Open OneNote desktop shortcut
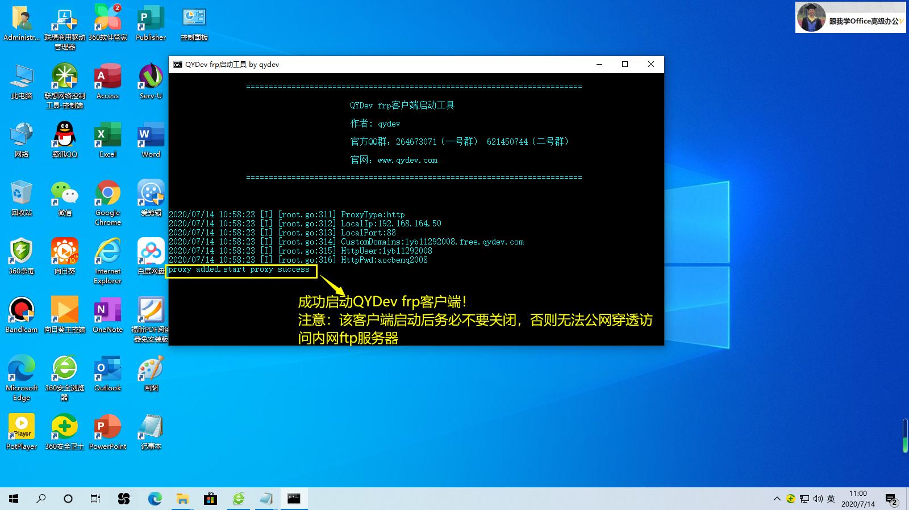 [x=108, y=315]
